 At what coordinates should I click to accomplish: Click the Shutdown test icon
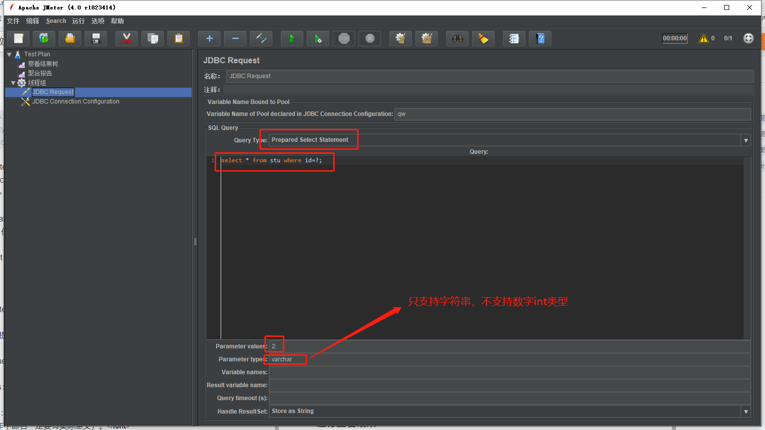(x=370, y=38)
